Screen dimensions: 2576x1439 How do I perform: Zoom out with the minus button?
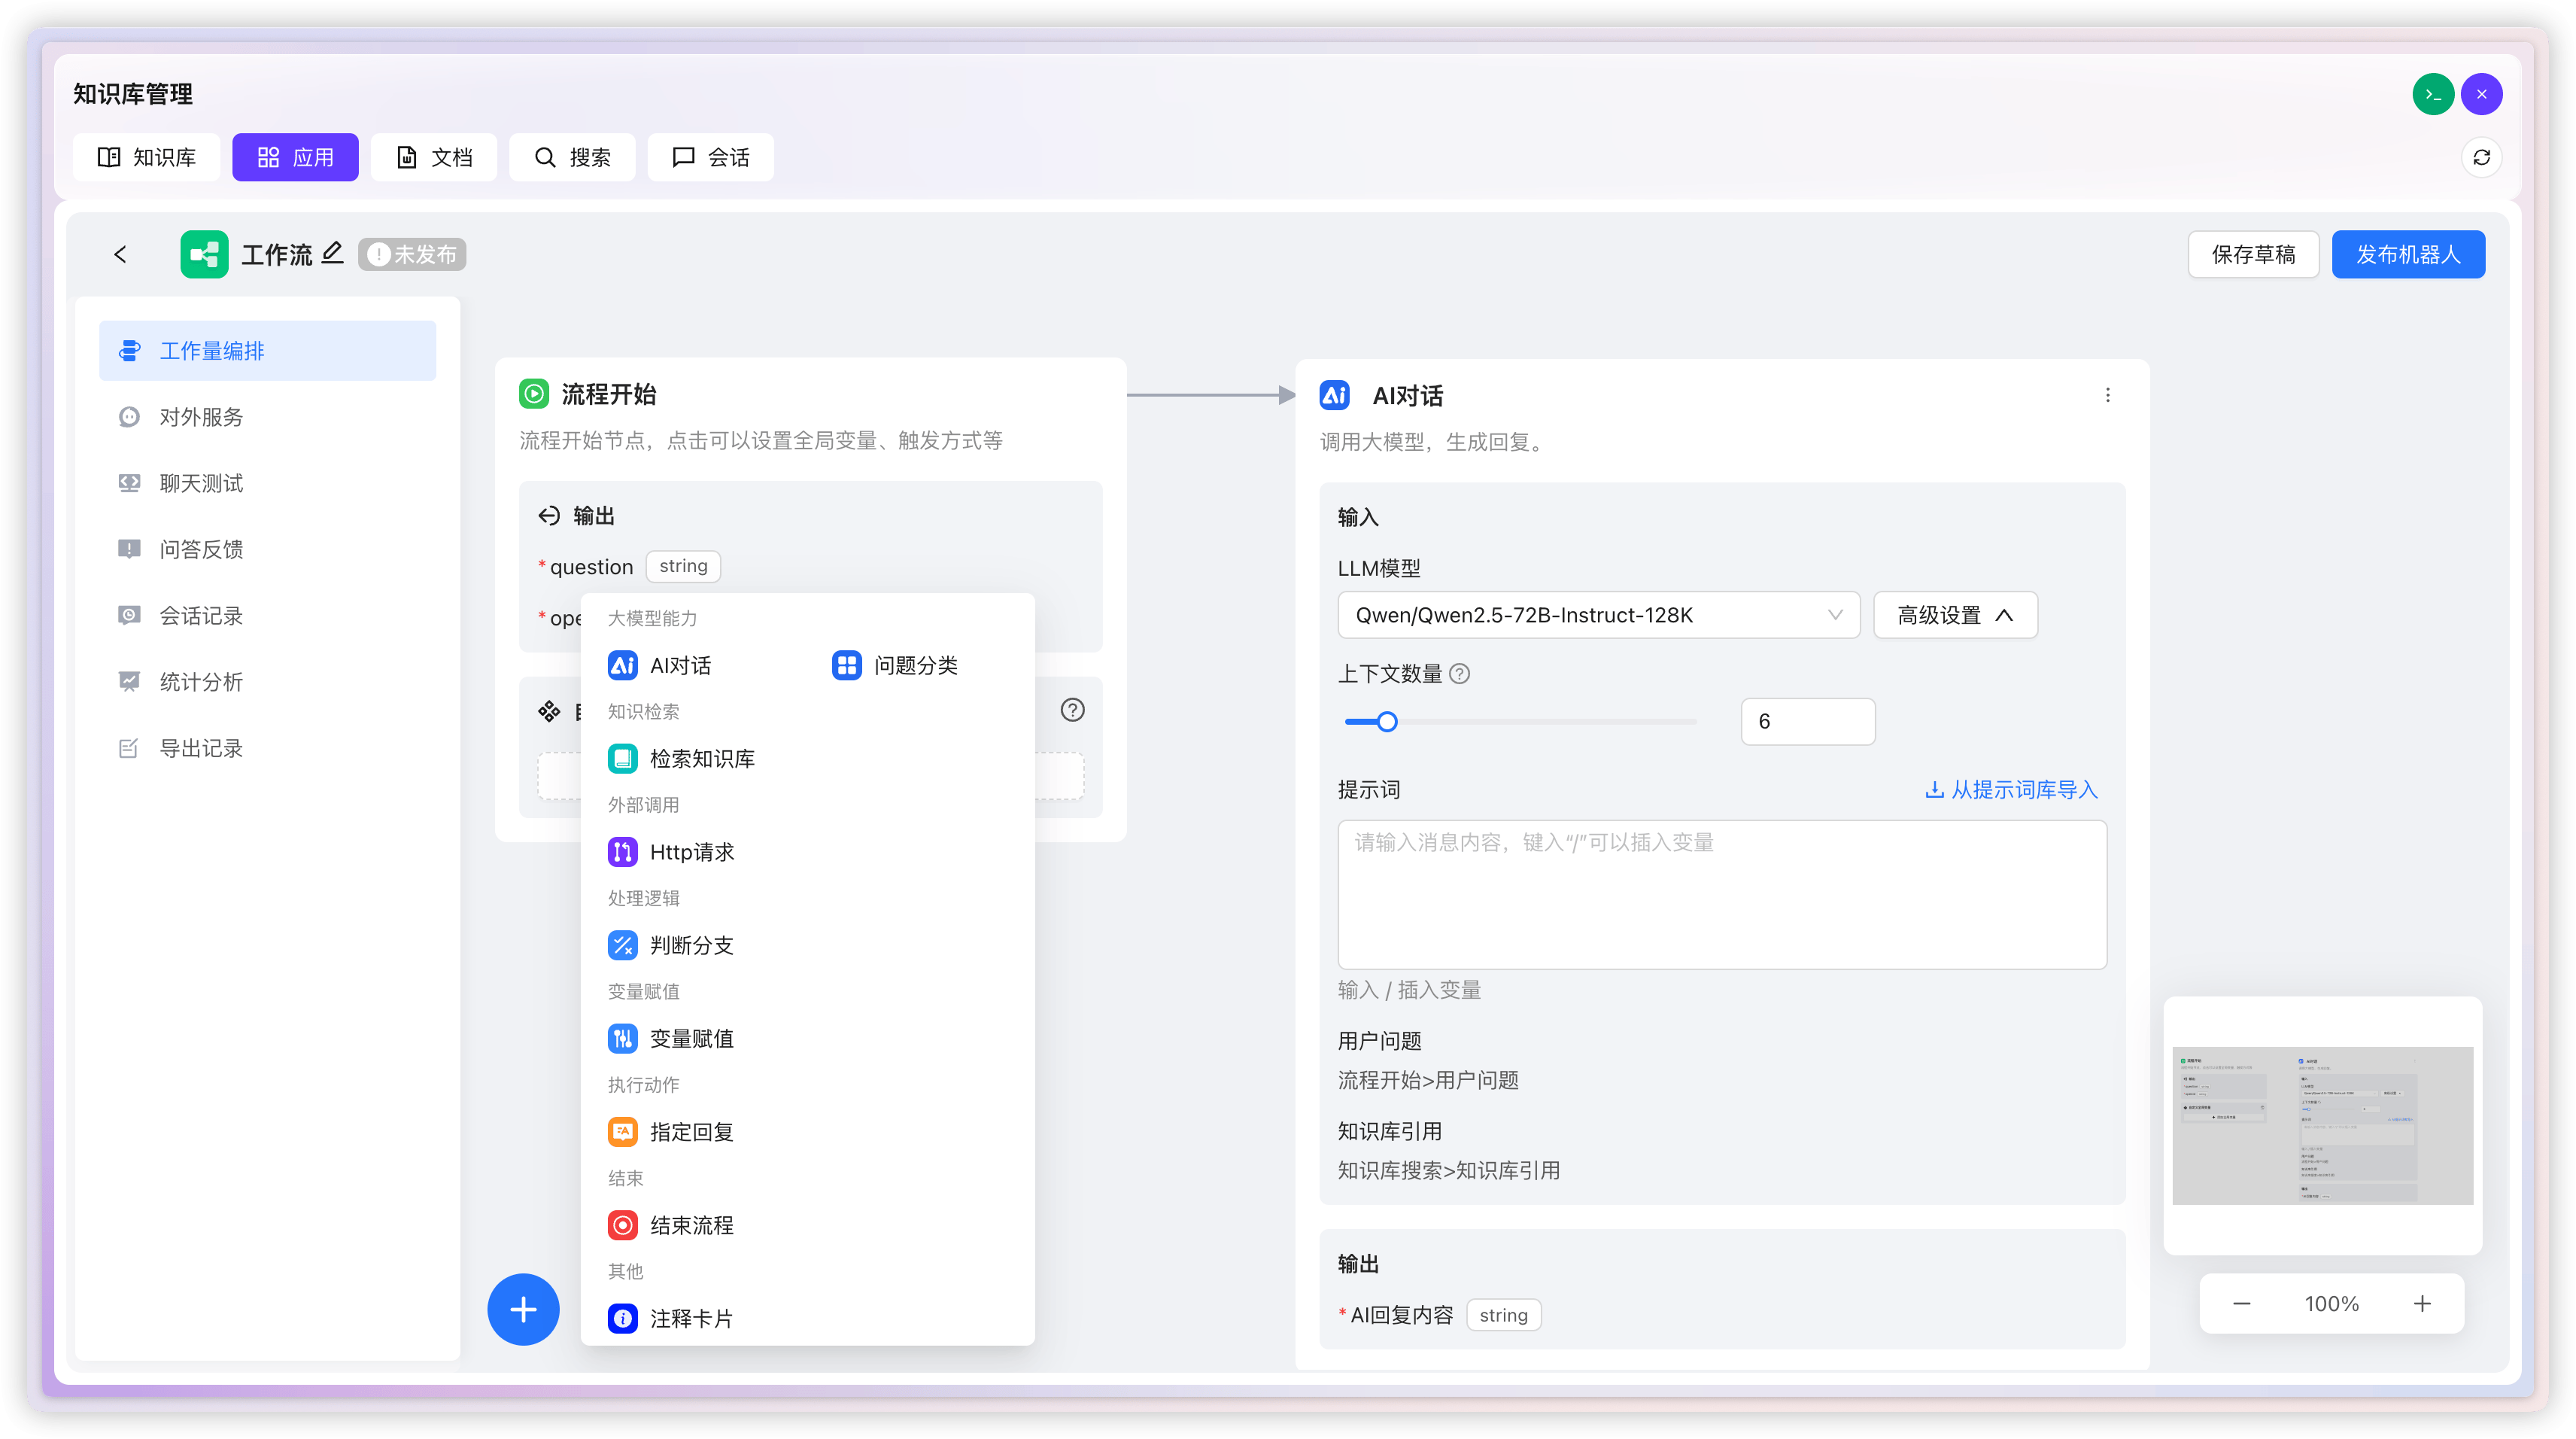click(x=2241, y=1303)
